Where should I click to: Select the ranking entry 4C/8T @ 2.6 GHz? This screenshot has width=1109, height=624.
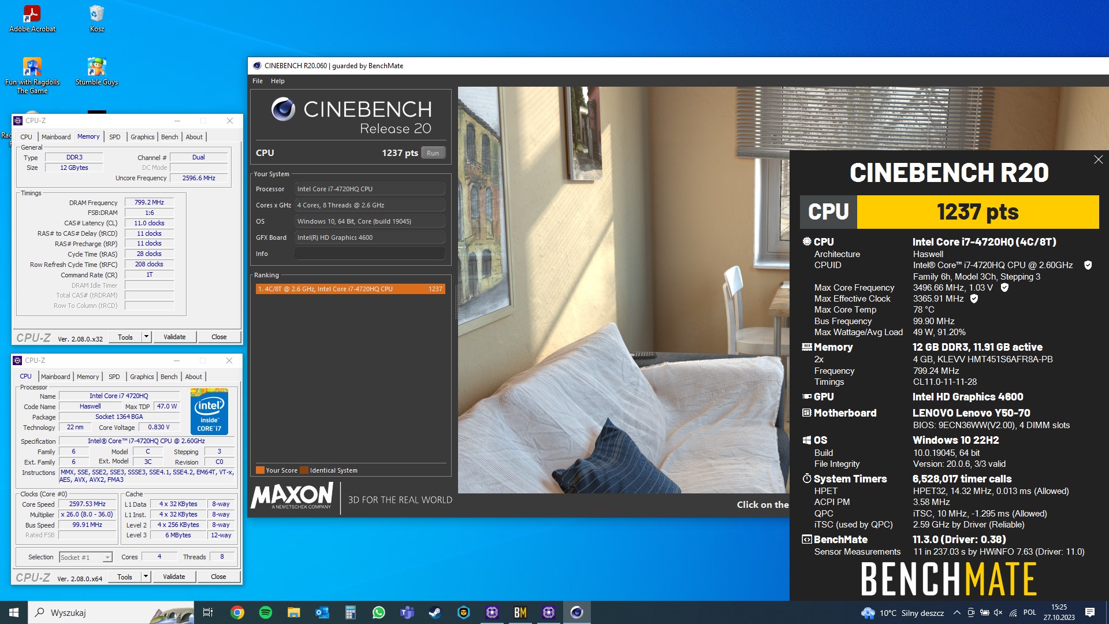(x=351, y=289)
